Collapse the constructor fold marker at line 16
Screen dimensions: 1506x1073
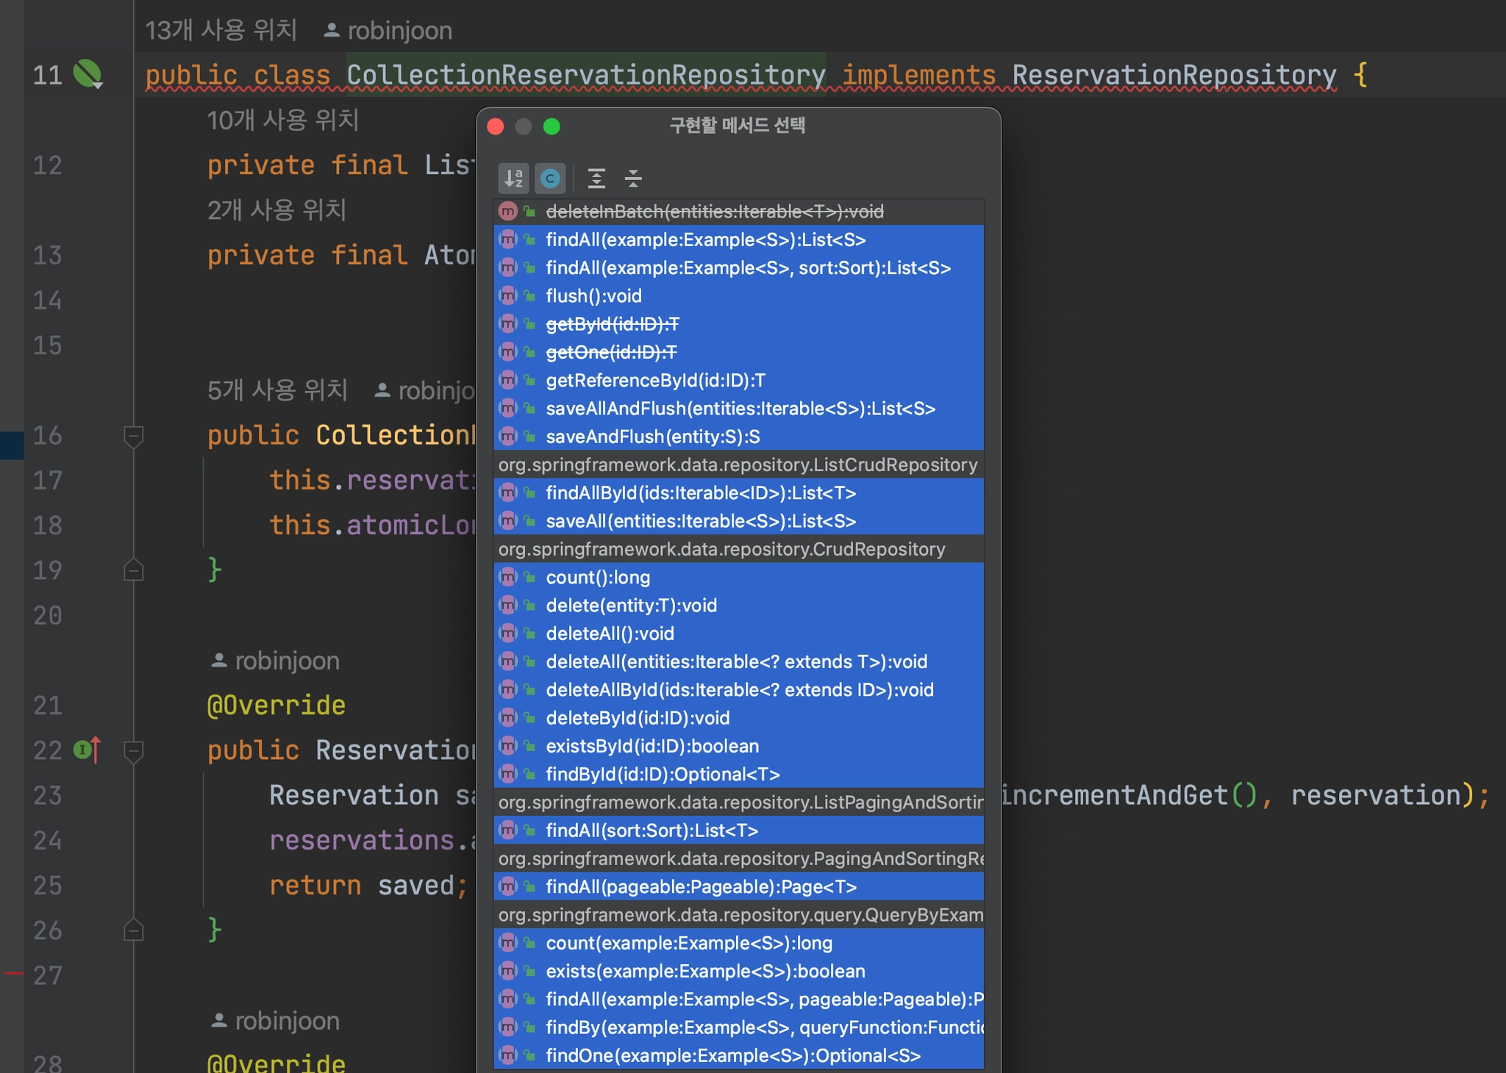tap(133, 436)
